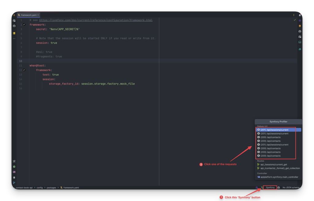The height and width of the screenshot is (201, 314).
Task: Open the teal laptop icon in right sidebar
Action: point(300,42)
